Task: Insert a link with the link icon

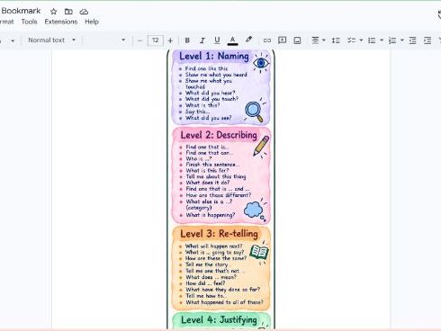Action: pos(267,40)
